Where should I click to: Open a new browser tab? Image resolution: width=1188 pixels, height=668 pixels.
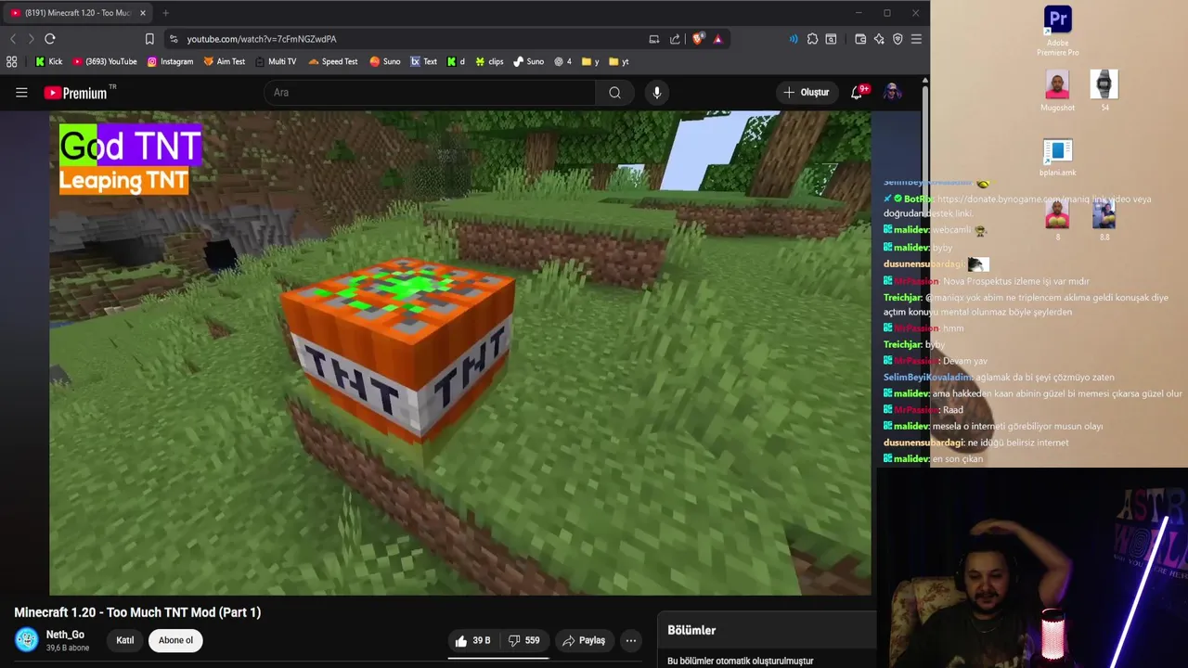(x=165, y=13)
